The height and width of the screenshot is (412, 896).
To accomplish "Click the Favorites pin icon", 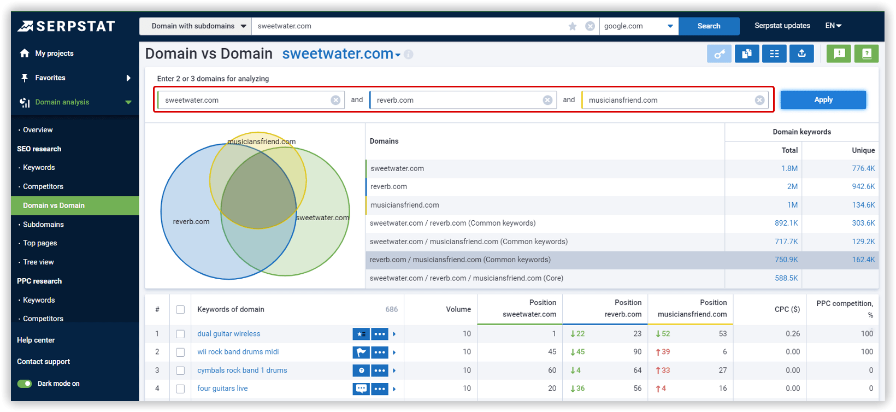I will tap(25, 78).
